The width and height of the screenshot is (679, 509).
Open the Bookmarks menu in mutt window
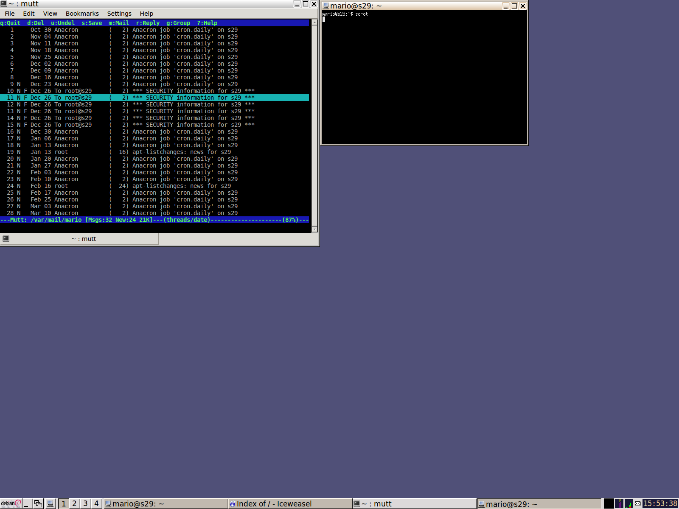pyautogui.click(x=82, y=14)
